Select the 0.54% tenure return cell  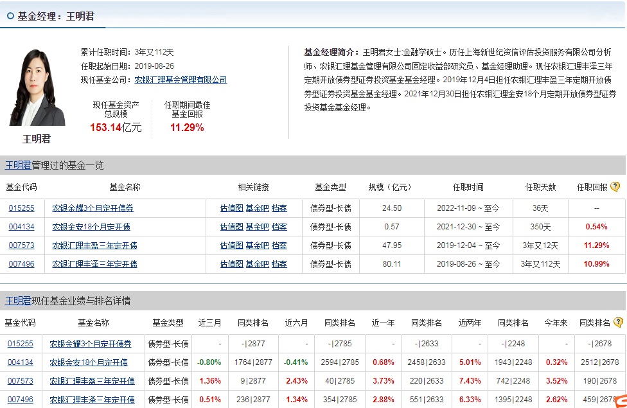(x=597, y=227)
